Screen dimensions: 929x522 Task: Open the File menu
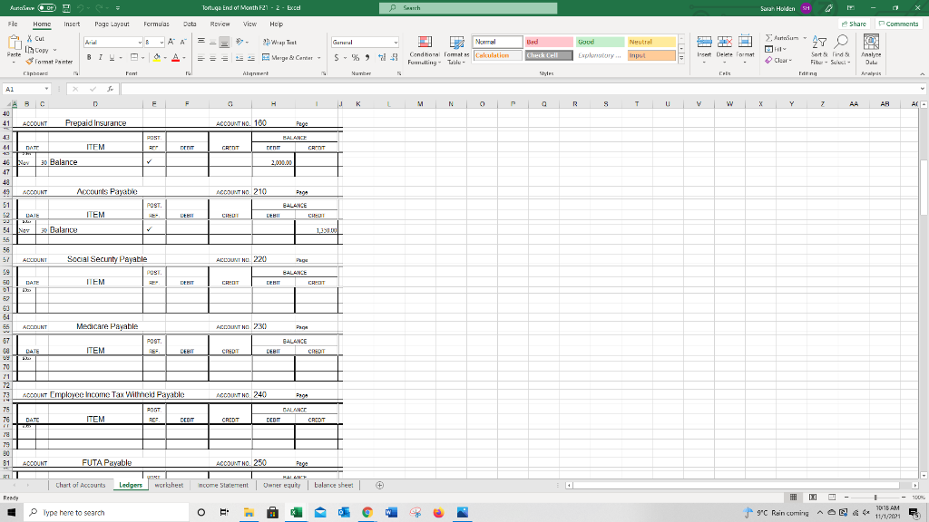point(13,24)
